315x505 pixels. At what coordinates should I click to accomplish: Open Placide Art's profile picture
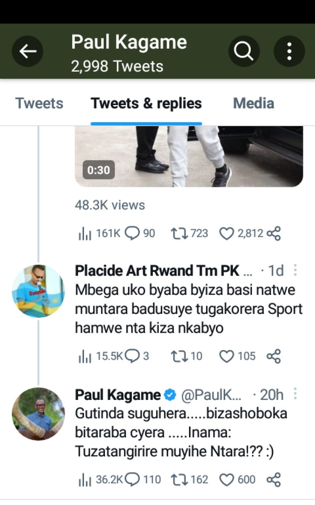[x=38, y=291]
